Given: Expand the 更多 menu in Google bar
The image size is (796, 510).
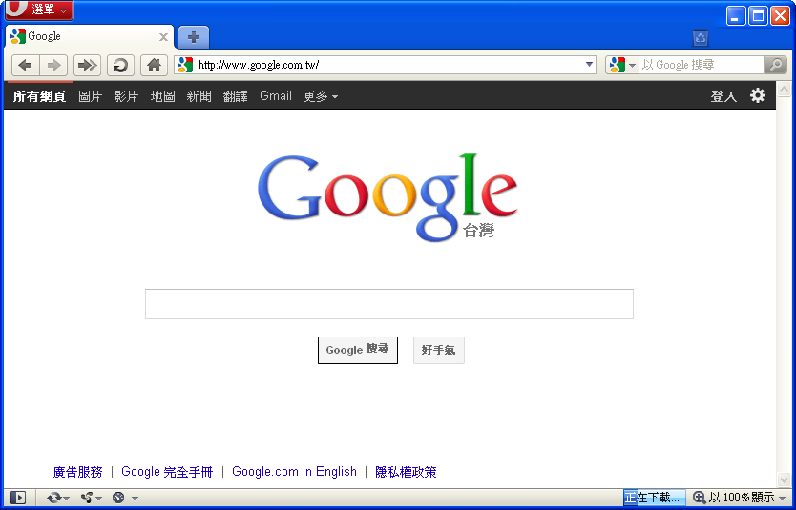Looking at the screenshot, I should (x=320, y=96).
